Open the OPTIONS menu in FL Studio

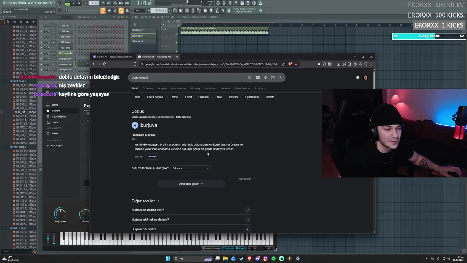pyautogui.click(x=38, y=3)
